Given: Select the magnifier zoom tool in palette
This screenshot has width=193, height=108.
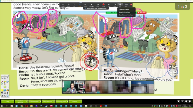Looking at the screenshot, I should (x=5, y=78).
